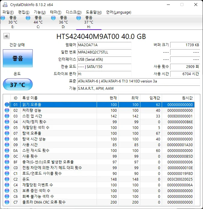This screenshot has width=203, height=209.
Task: Click the status orb for 탐색 시간 성능 row
Action: tap(7, 139)
